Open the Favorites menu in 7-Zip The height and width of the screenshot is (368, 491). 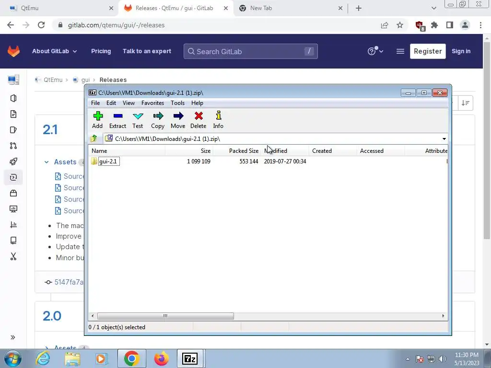coord(152,103)
